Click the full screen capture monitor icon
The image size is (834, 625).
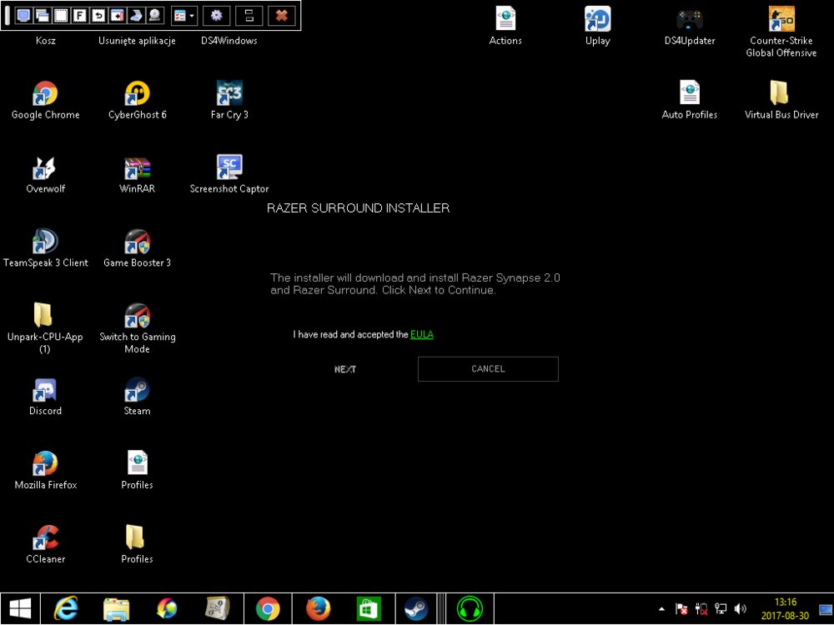tap(23, 15)
